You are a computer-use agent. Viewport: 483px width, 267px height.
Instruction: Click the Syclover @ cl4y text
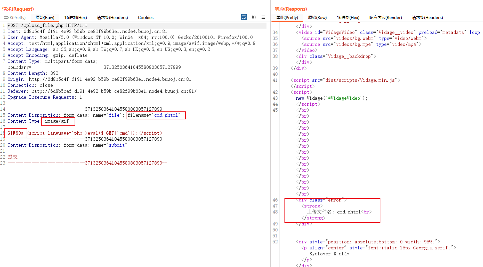coord(329,254)
